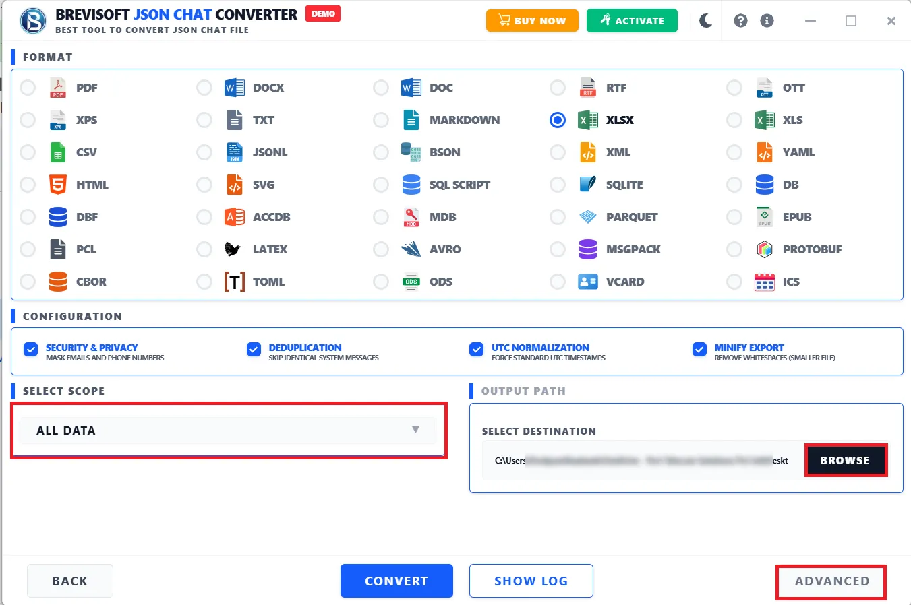Click the LaTeX bird icon
The image size is (911, 605).
(x=234, y=249)
